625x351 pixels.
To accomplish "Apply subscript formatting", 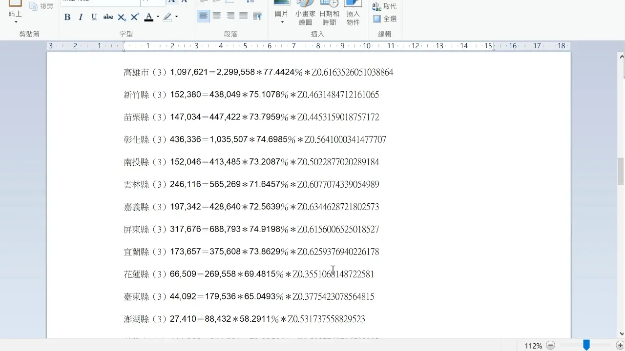I will pyautogui.click(x=122, y=17).
